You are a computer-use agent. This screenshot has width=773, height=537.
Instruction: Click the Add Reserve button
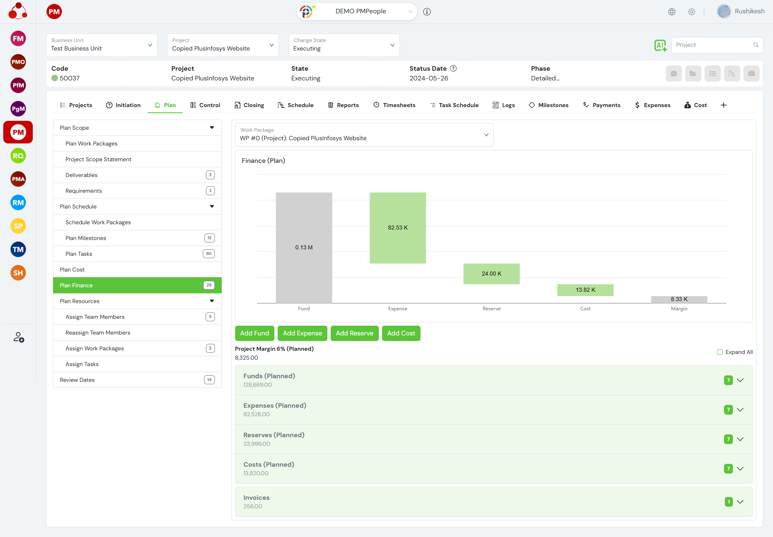tap(355, 333)
